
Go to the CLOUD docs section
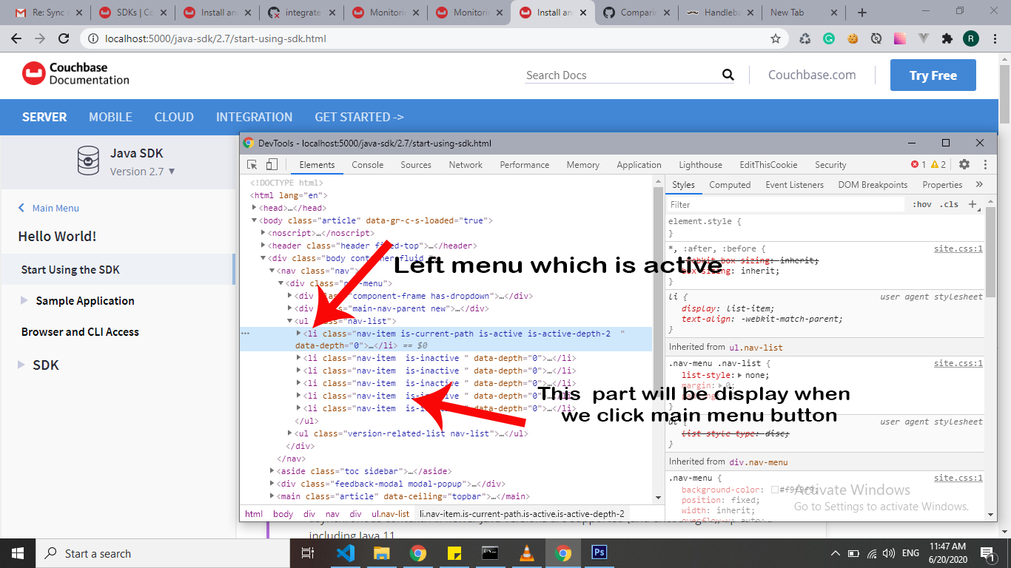pyautogui.click(x=174, y=117)
